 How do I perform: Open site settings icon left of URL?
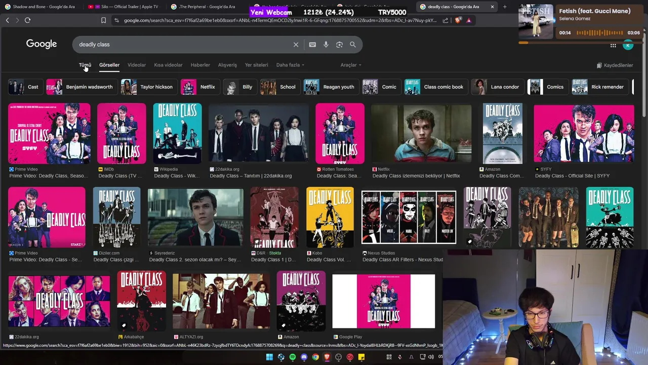pyautogui.click(x=117, y=20)
